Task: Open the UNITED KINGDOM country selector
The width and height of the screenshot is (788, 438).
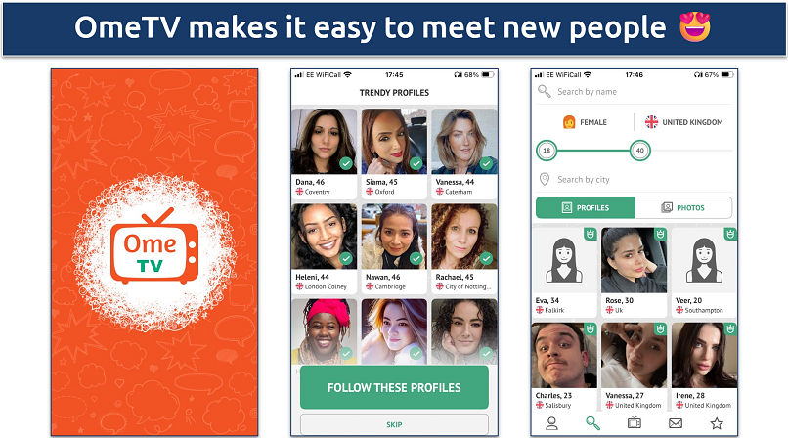Action: click(x=684, y=122)
